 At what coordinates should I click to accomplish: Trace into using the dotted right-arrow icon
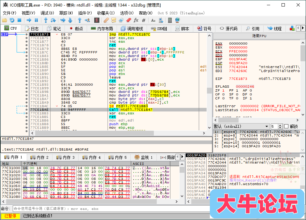63,20
